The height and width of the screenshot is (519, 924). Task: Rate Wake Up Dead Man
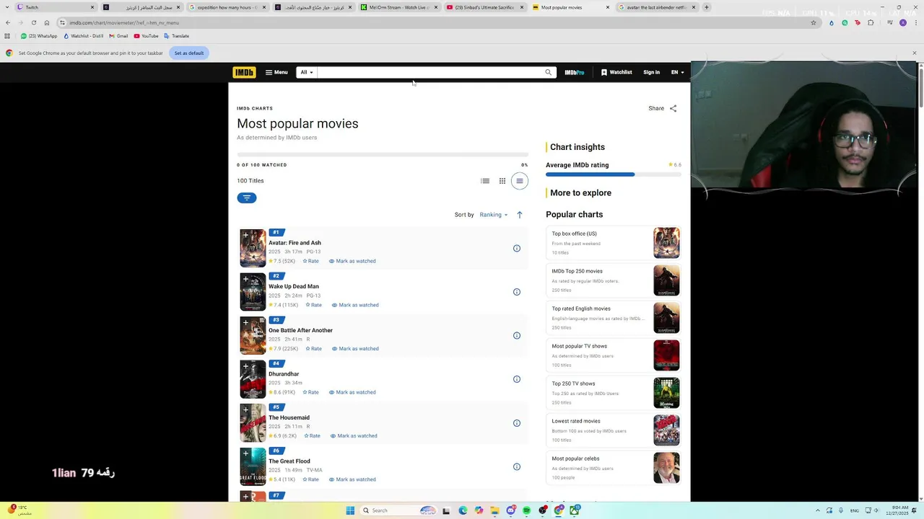point(313,305)
